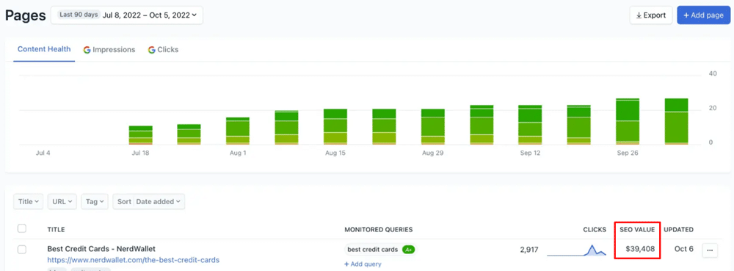Click the CLICKS column header
The image size is (734, 271).
click(595, 230)
